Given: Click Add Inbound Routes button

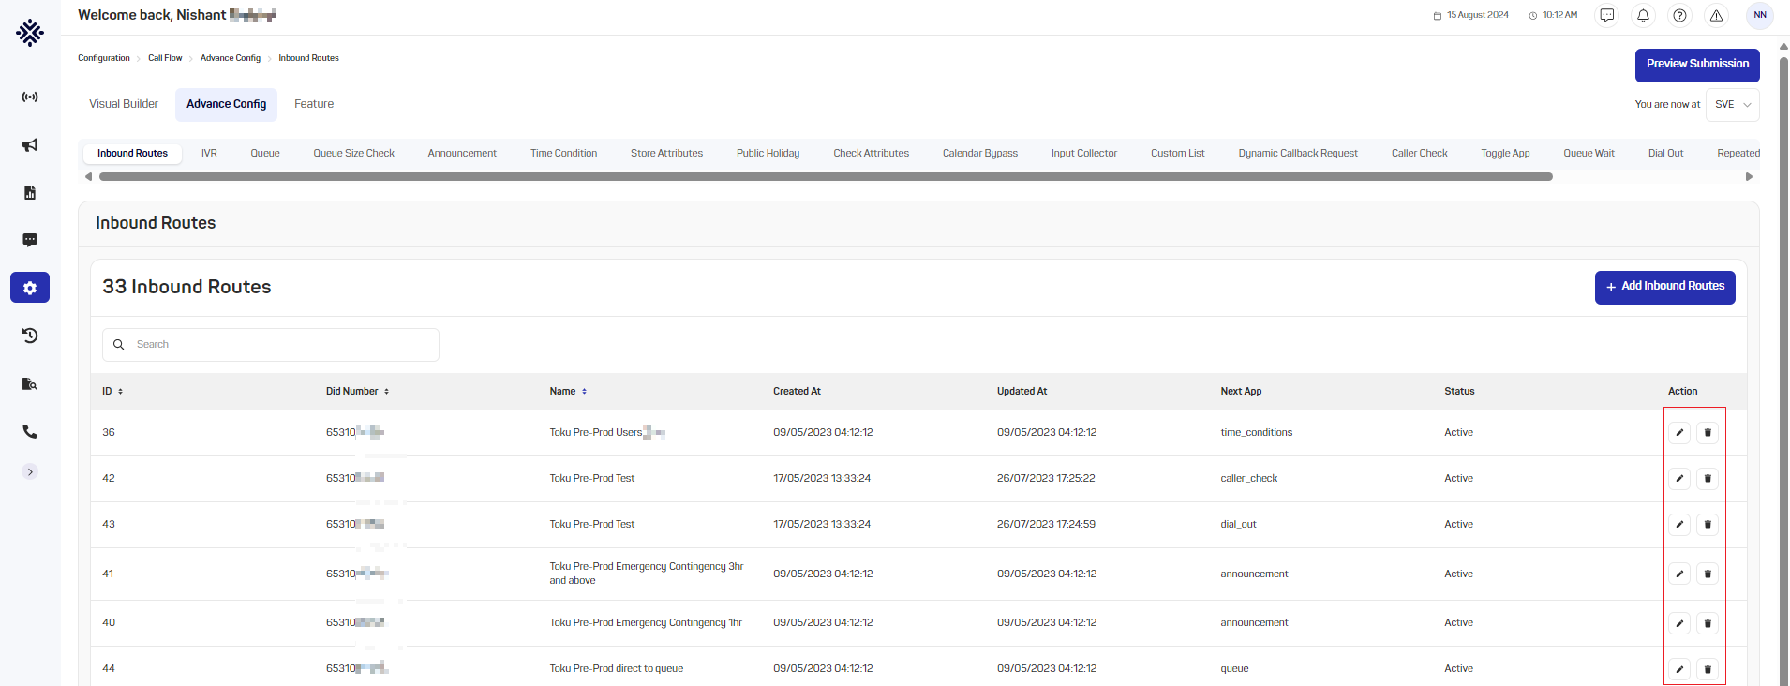Looking at the screenshot, I should (1664, 287).
